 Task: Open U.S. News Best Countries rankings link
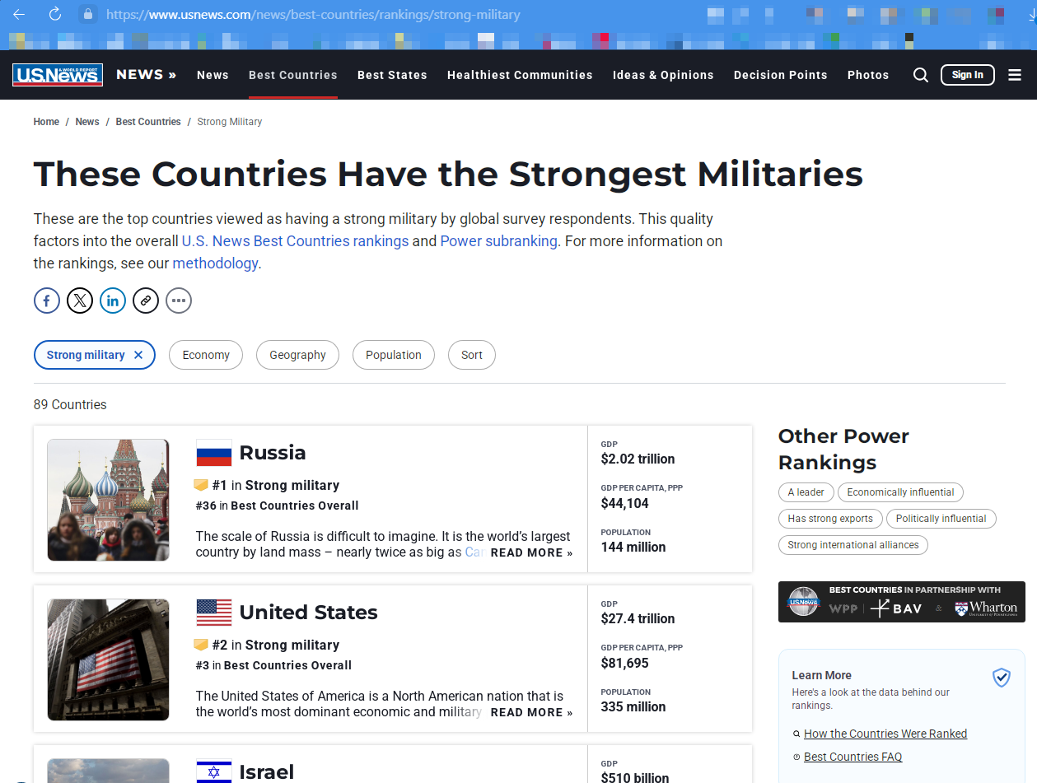(295, 241)
